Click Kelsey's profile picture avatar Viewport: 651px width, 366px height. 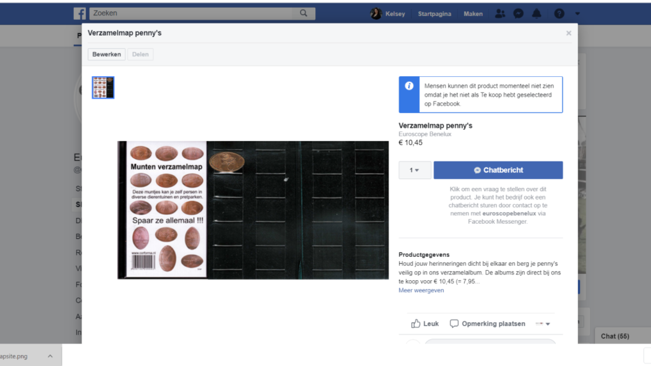pos(376,13)
